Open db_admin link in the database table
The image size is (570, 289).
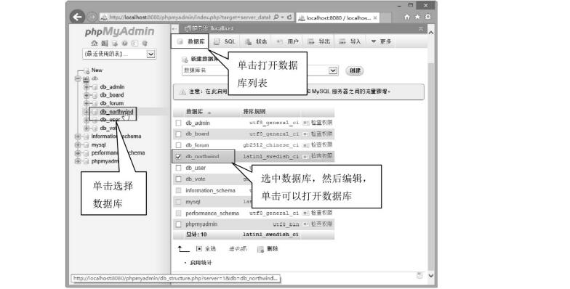[198, 123]
